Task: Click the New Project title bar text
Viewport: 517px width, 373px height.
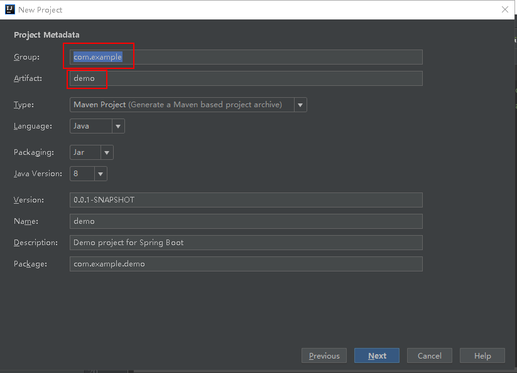Action: tap(40, 9)
